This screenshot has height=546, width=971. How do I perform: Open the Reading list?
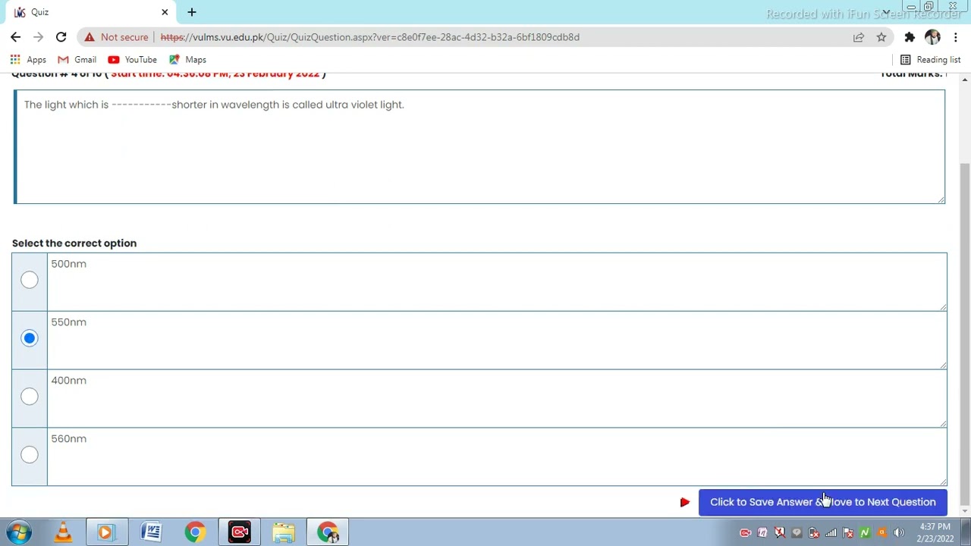[x=930, y=60]
